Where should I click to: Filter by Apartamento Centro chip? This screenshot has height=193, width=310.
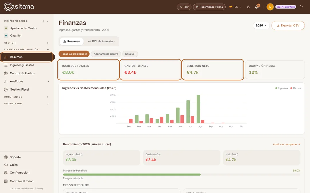click(x=106, y=54)
